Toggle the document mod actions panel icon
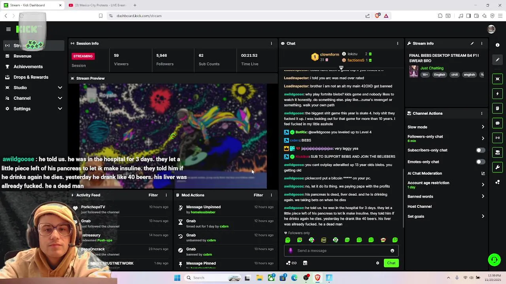Image resolution: width=506 pixels, height=284 pixels. 498,108
